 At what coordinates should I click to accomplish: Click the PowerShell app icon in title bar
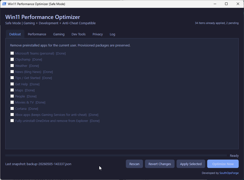[x=4, y=4]
